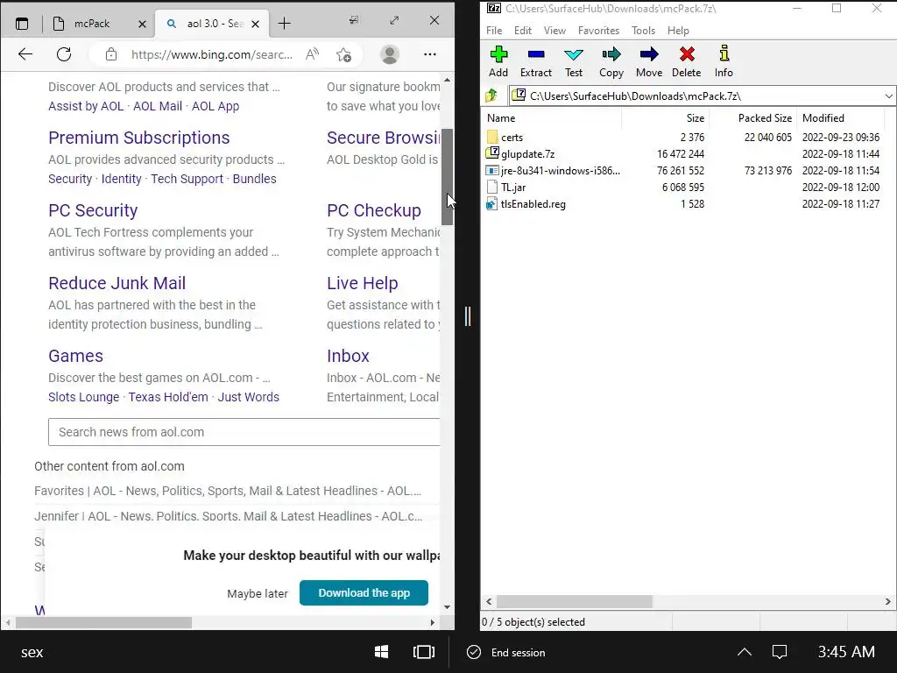897x673 pixels.
Task: Close the aol 3.0 search tab
Action: [256, 24]
